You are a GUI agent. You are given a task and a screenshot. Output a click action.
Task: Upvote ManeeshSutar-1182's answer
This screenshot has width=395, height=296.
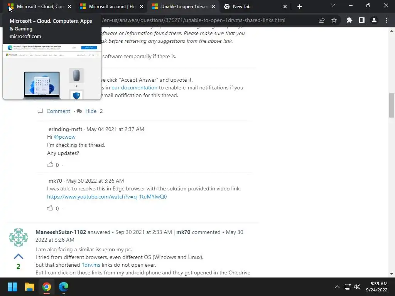pyautogui.click(x=19, y=256)
